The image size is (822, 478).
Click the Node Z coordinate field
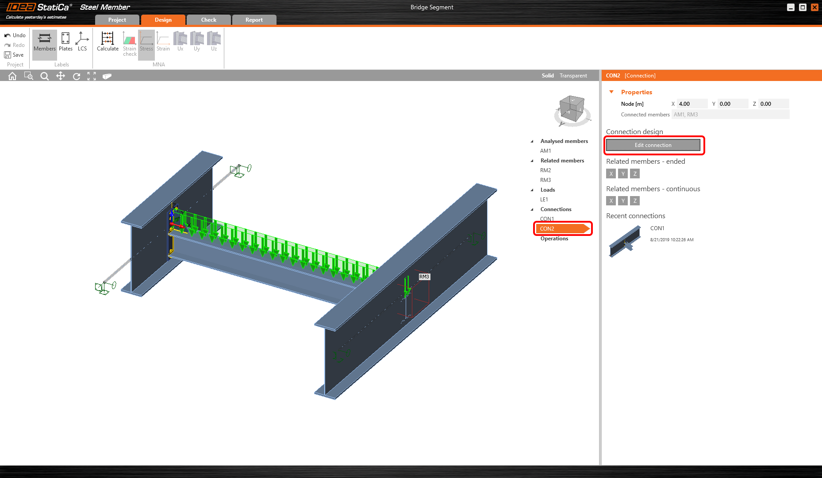click(x=774, y=104)
